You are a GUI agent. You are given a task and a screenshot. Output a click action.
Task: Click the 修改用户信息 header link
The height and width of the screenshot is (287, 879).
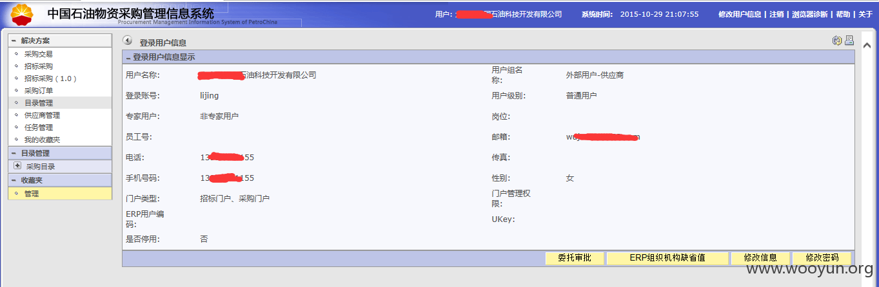pyautogui.click(x=740, y=14)
